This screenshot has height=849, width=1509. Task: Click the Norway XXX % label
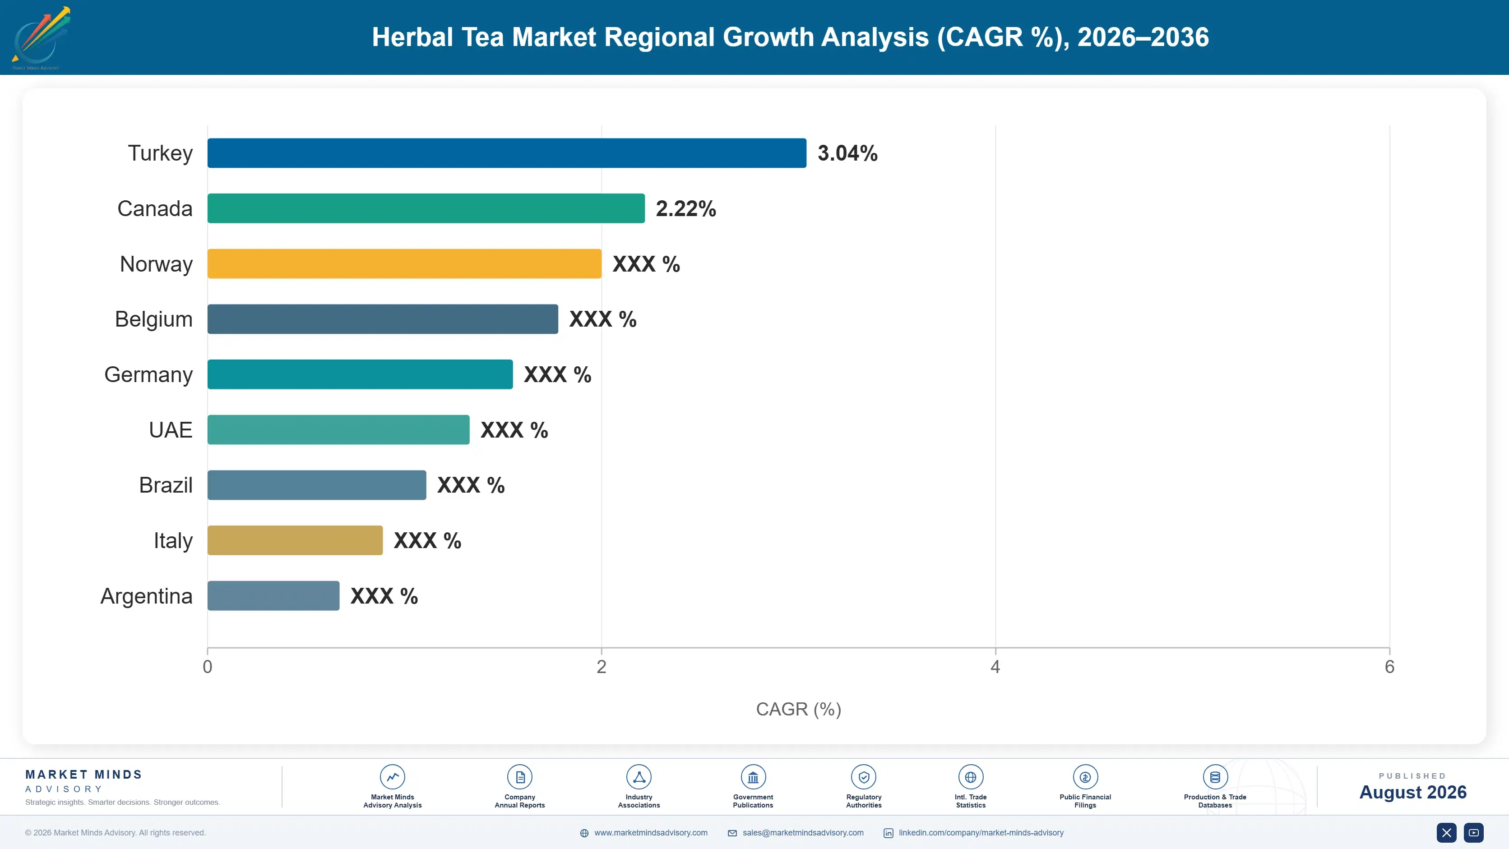click(646, 264)
